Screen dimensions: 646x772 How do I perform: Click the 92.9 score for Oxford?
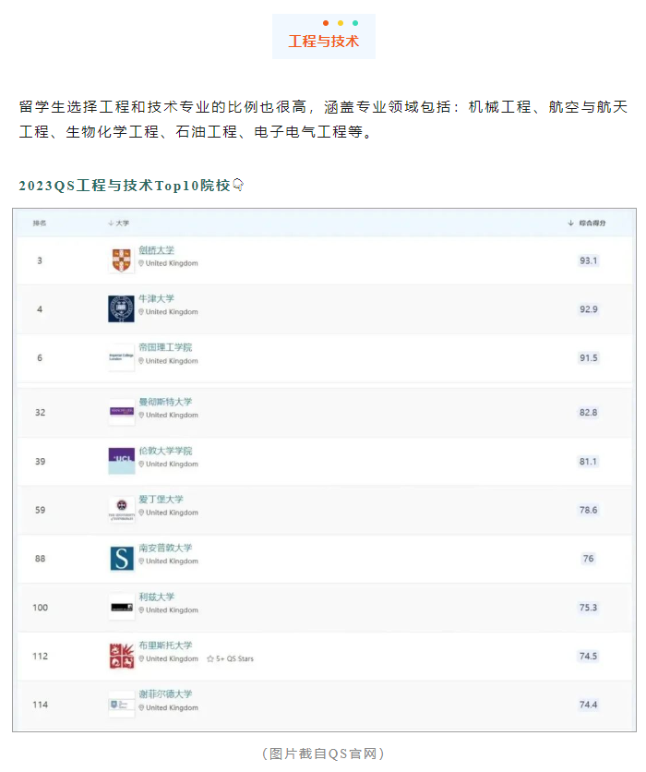(589, 309)
